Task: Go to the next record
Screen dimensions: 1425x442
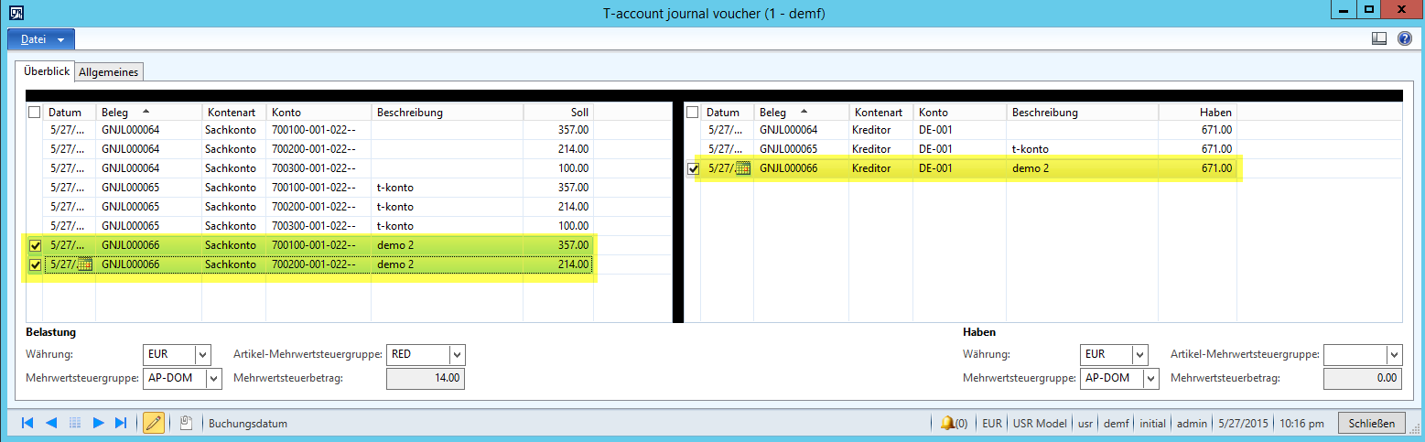Action: (x=98, y=423)
